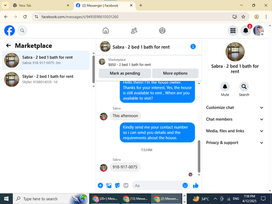Viewport: 272px width, 204px height.
Task: Open Sabra's listing photo in side panel
Action: click(x=235, y=52)
